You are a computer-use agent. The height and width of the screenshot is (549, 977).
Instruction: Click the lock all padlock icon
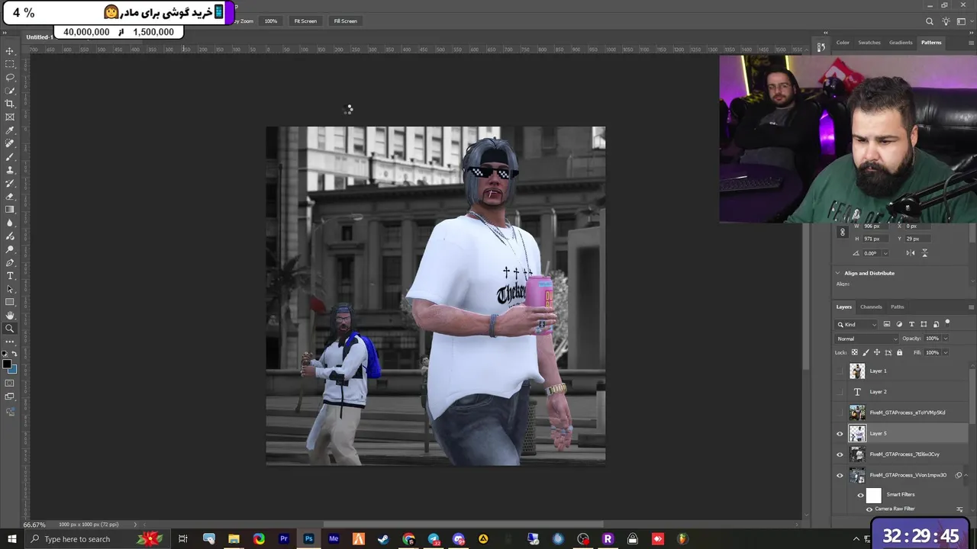[899, 352]
